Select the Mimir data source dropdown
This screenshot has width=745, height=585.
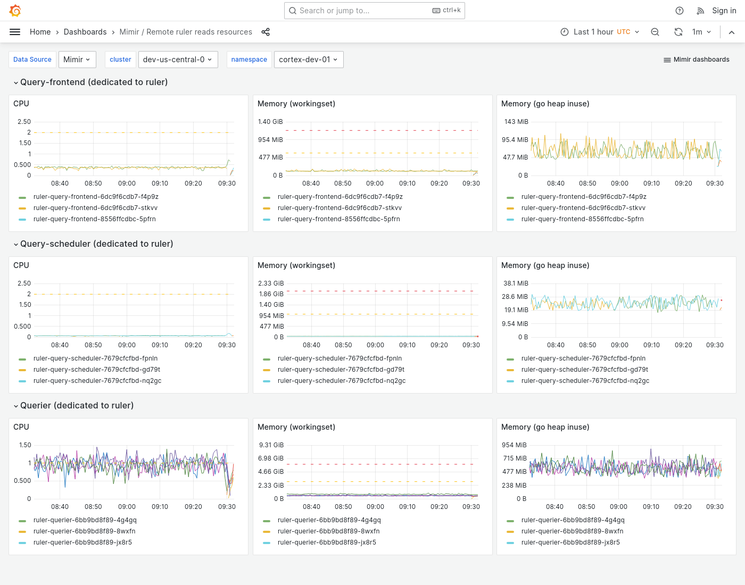pyautogui.click(x=77, y=60)
